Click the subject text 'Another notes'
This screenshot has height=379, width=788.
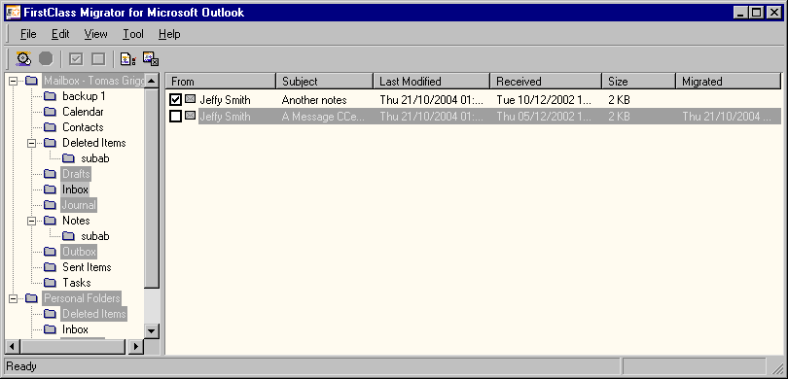tap(314, 100)
